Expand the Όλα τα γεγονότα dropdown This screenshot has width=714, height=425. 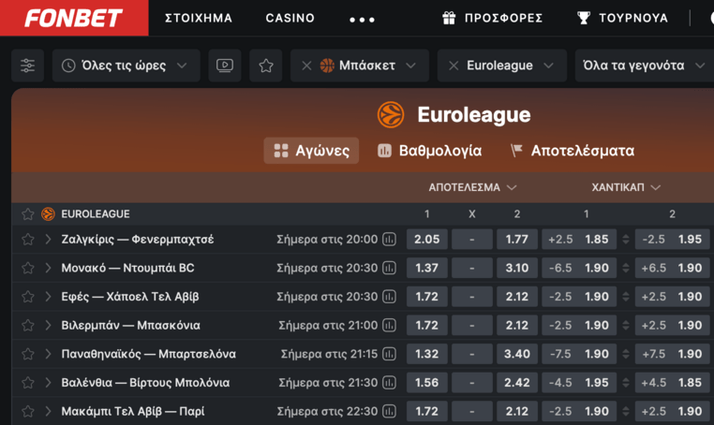[x=646, y=66]
